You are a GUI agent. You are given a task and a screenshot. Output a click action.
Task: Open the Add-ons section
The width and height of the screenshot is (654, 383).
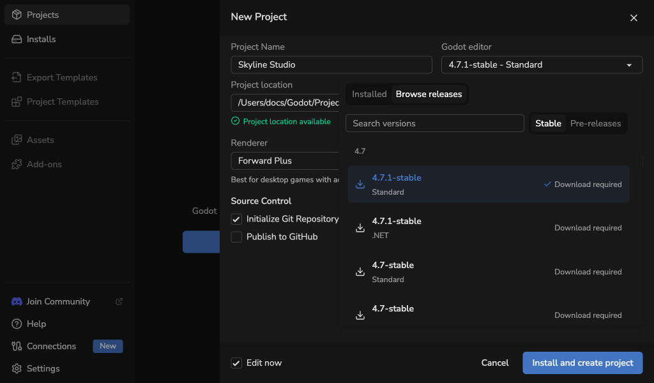(66, 164)
